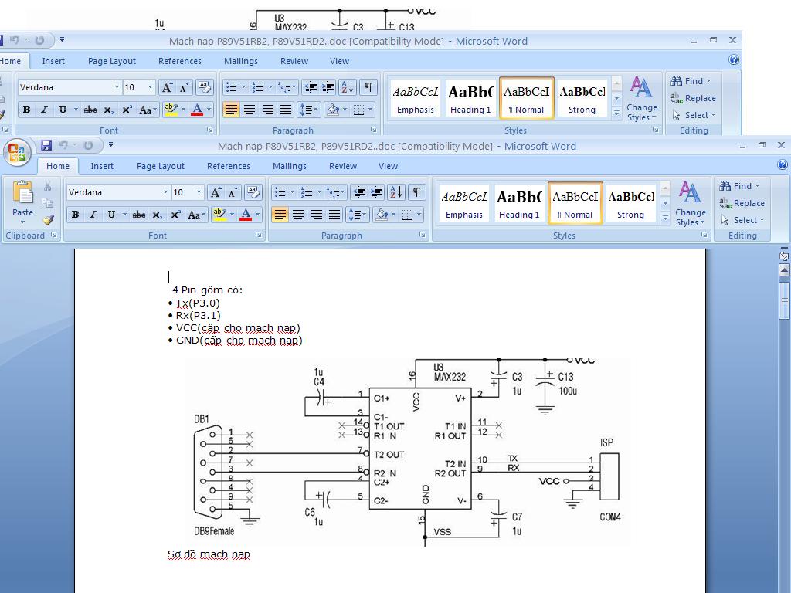Click Cut scissors icon in Clipboard group
Screen dimensions: 791x593
[x=47, y=187]
